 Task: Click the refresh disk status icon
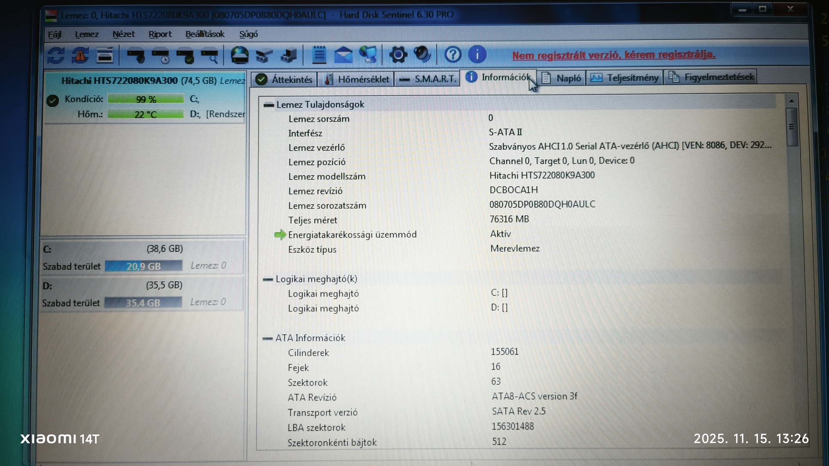56,55
